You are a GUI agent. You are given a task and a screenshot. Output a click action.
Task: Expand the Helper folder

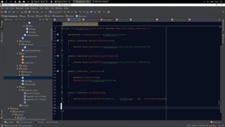pos(18,66)
